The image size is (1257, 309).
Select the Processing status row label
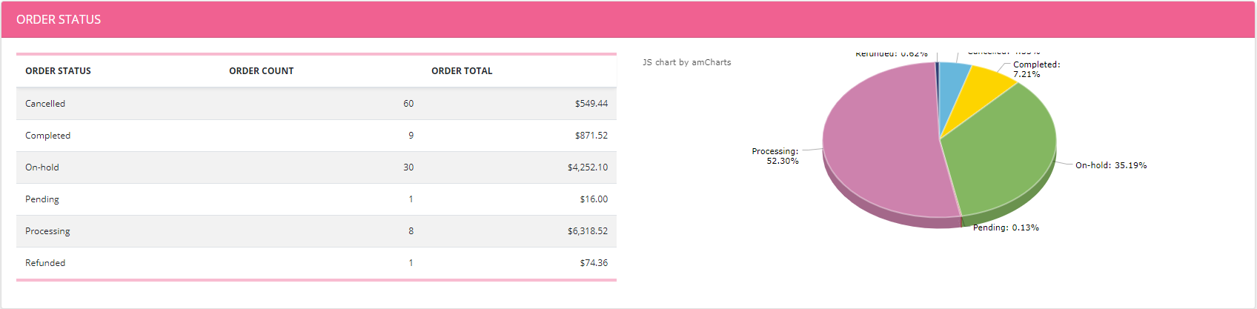click(47, 231)
